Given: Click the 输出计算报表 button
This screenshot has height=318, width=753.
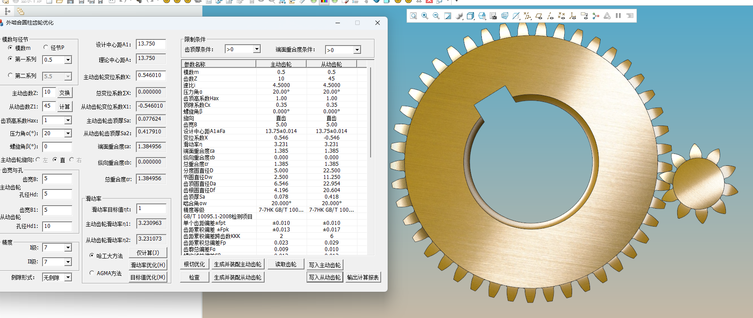Looking at the screenshot, I should (x=363, y=277).
